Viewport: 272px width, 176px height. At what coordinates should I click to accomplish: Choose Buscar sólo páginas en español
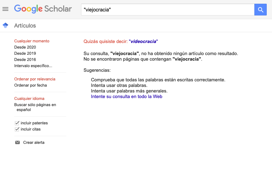(x=35, y=107)
